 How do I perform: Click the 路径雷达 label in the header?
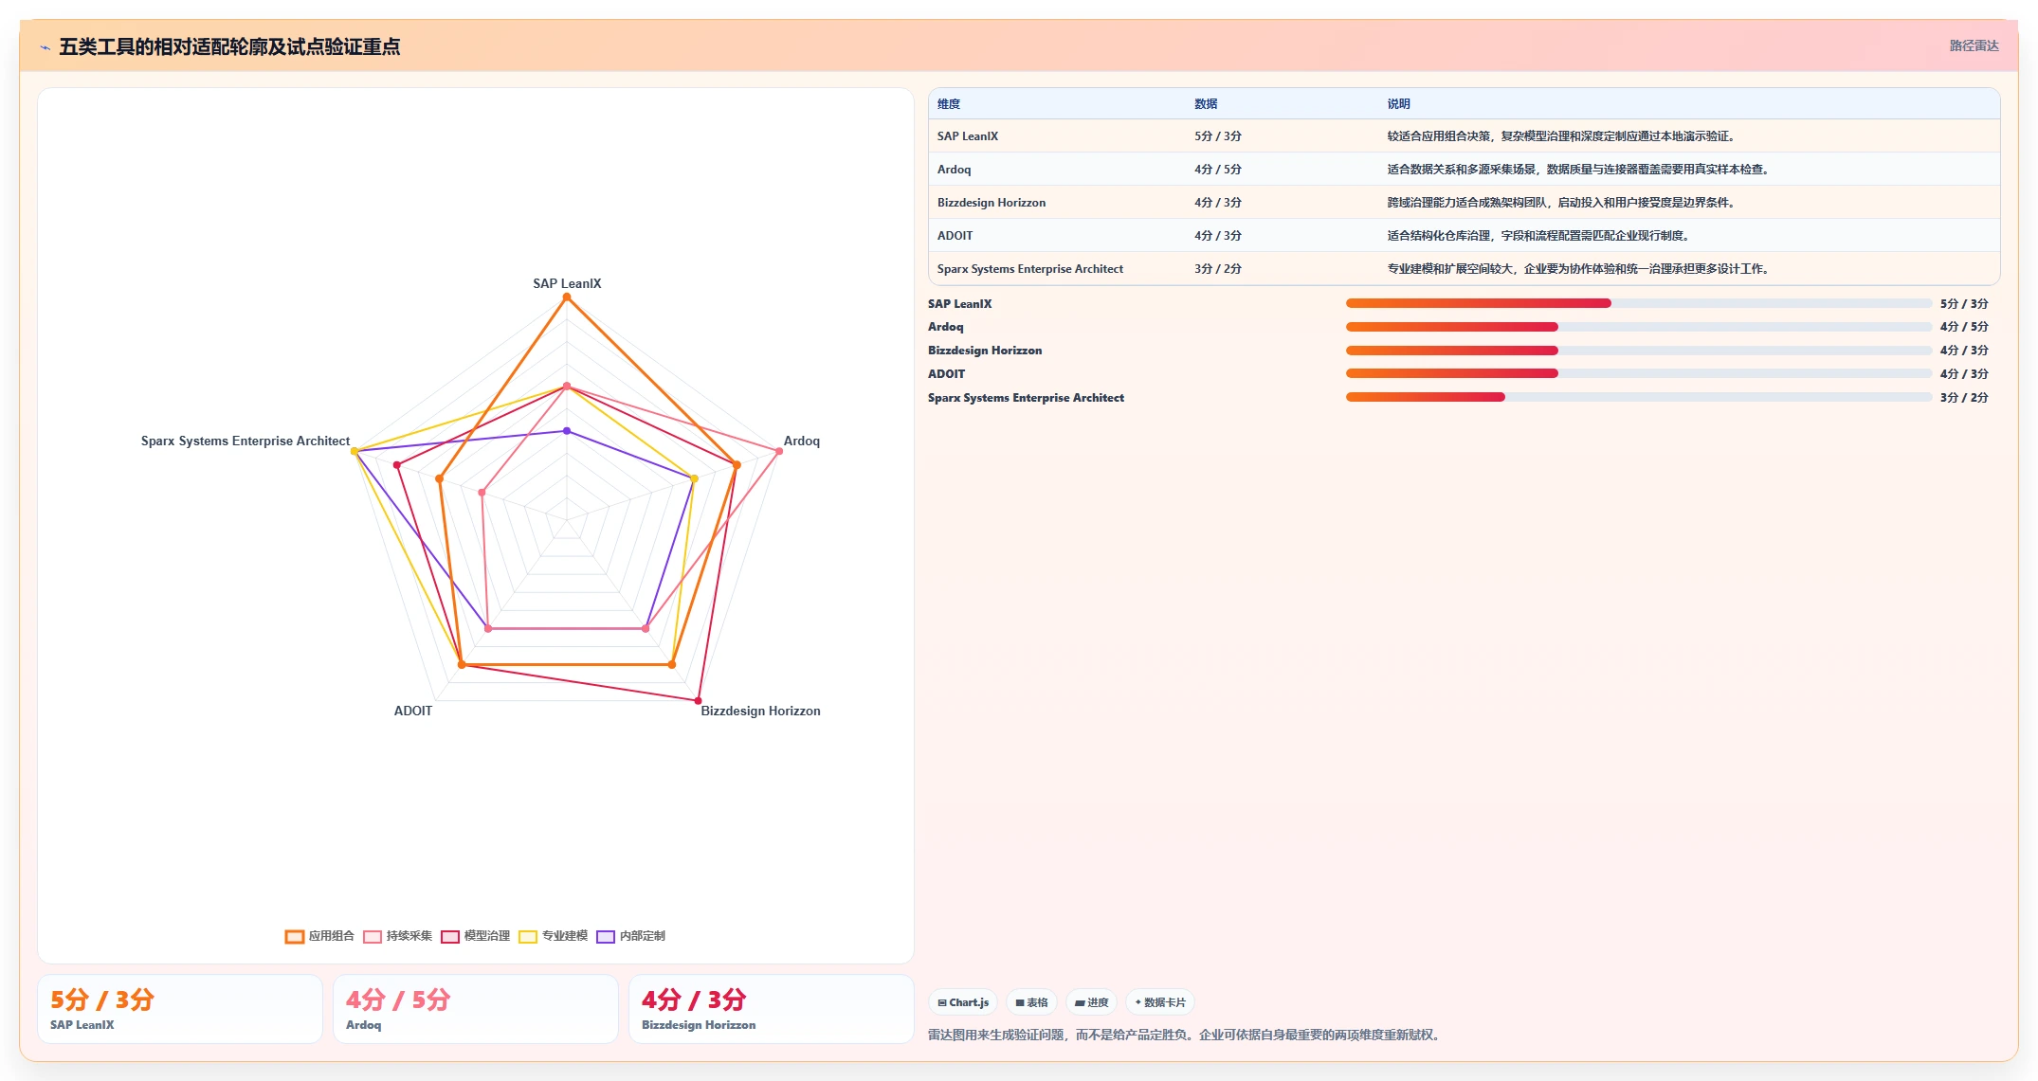1974,45
